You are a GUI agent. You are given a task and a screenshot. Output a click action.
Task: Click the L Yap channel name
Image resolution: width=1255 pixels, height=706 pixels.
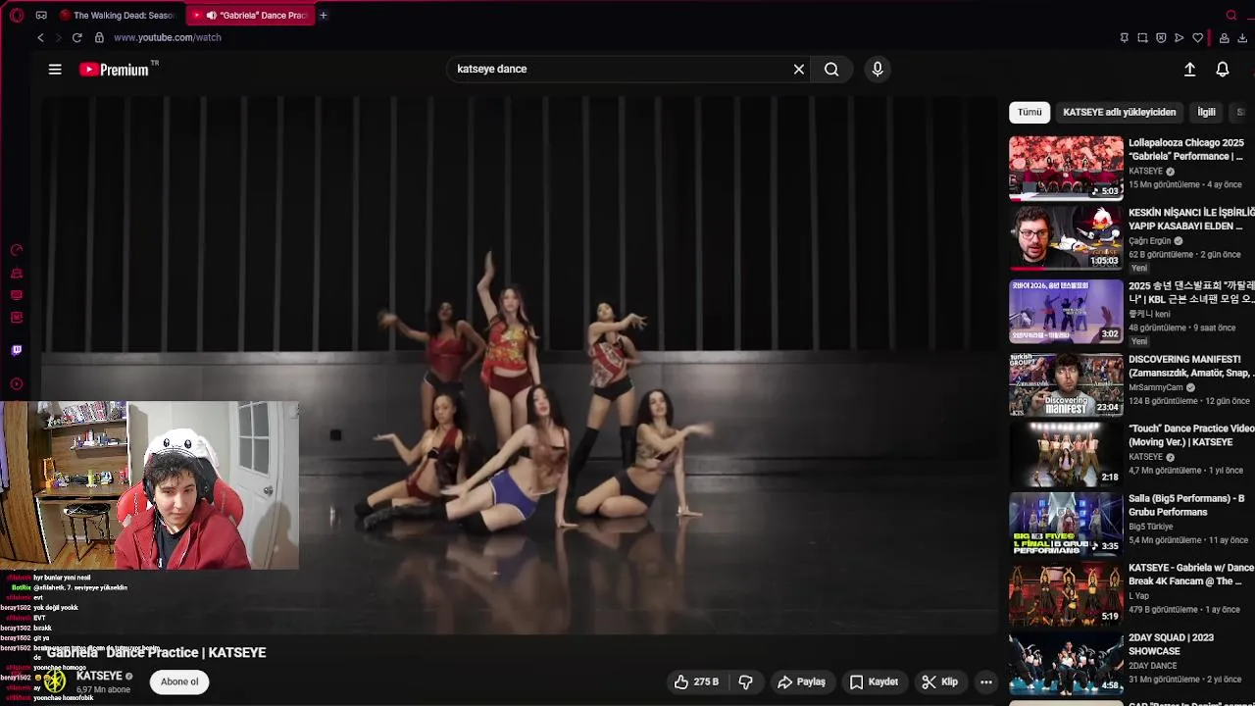coord(1139,596)
